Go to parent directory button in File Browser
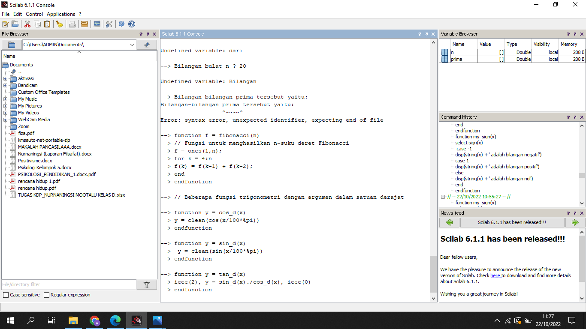 point(147,45)
